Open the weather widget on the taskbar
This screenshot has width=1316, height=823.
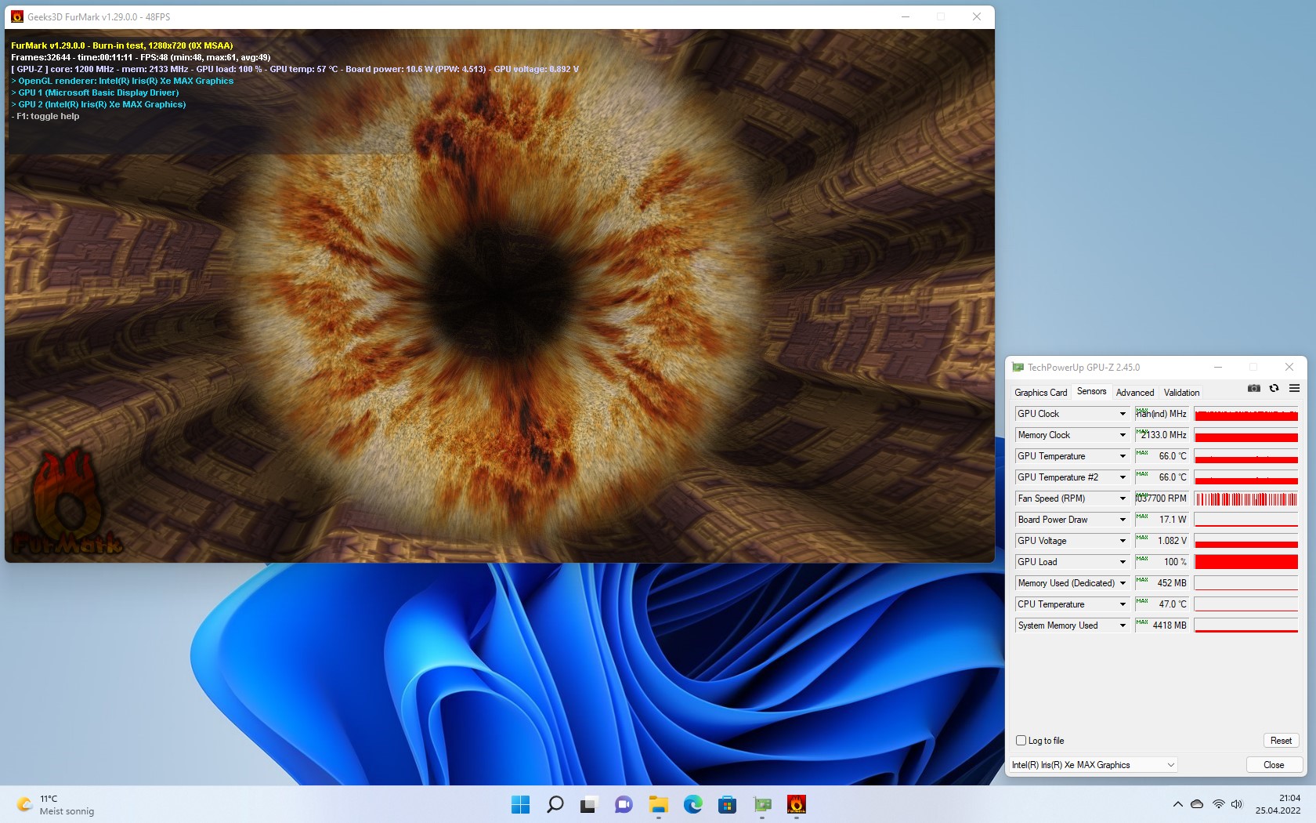pos(56,805)
